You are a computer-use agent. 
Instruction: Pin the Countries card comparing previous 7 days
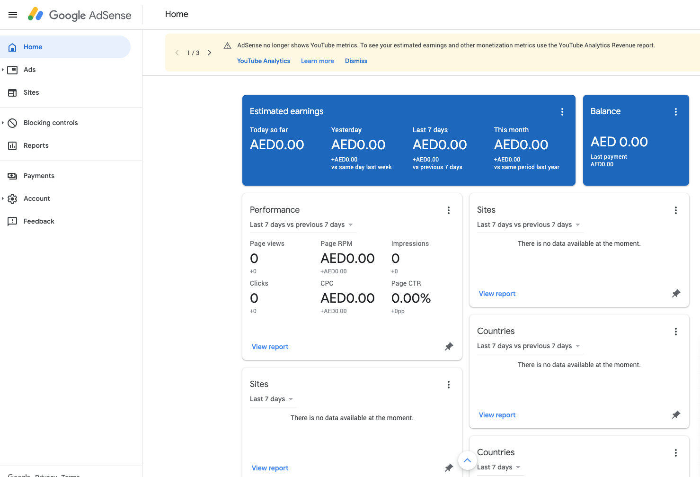tap(676, 415)
